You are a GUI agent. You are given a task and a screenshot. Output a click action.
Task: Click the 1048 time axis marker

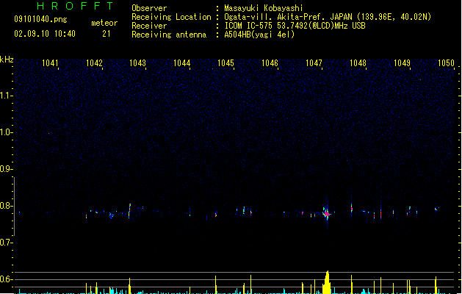pos(358,63)
